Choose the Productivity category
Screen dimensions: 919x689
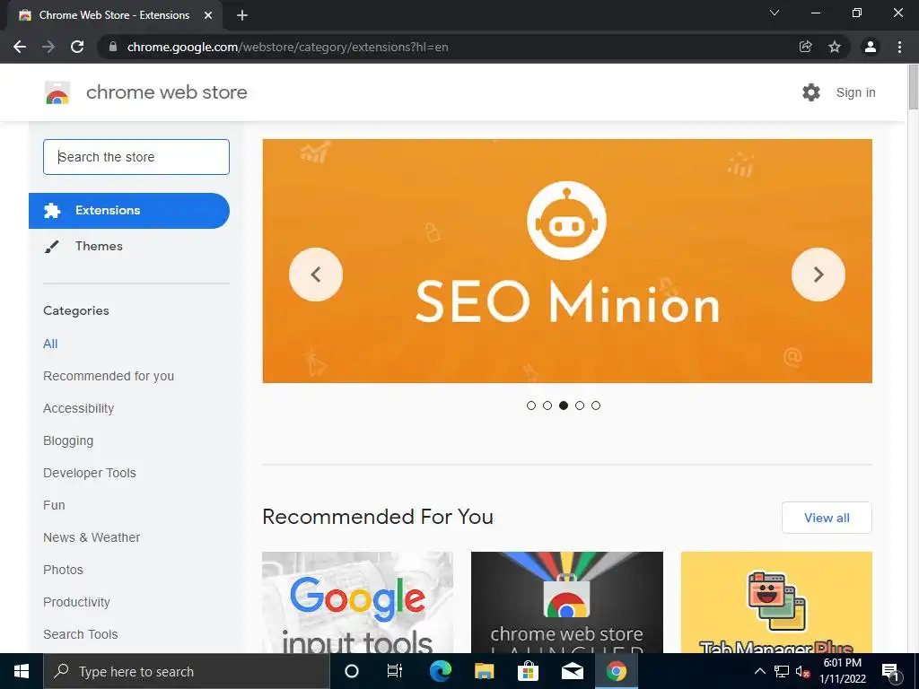(77, 602)
